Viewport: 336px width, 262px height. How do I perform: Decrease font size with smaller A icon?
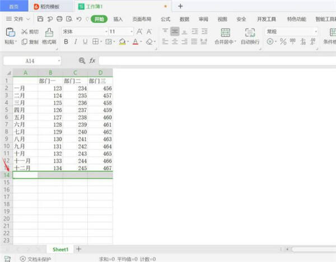point(149,32)
